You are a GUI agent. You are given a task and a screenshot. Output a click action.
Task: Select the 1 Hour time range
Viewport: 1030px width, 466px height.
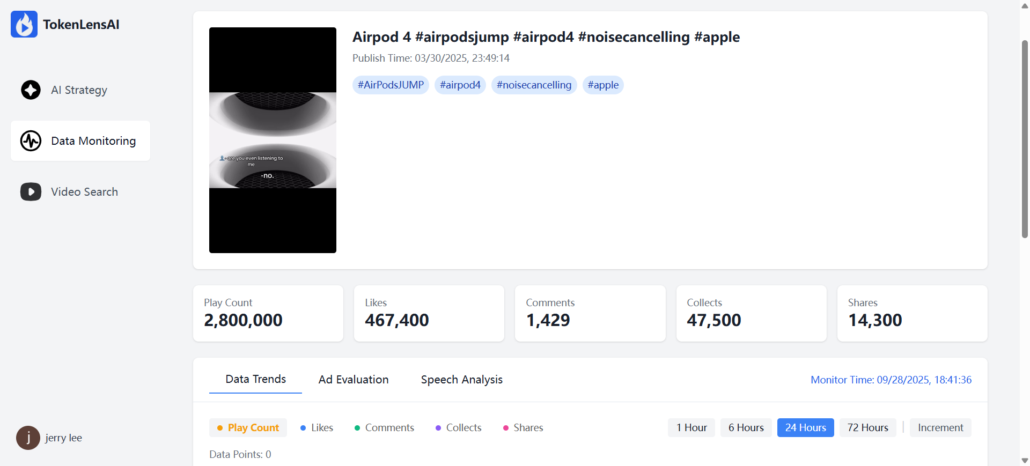click(691, 427)
